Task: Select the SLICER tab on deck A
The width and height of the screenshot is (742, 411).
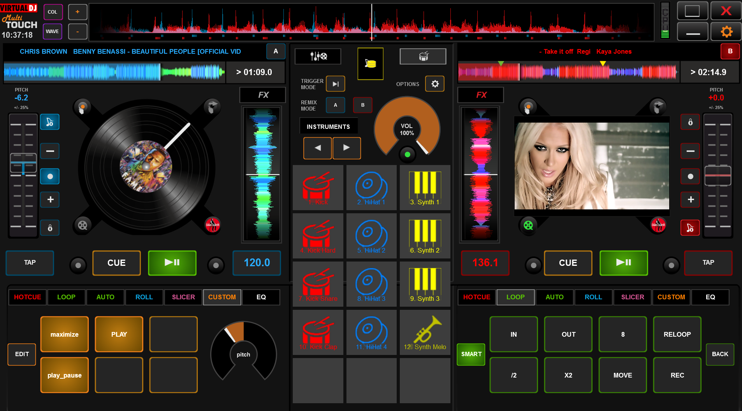Action: pyautogui.click(x=183, y=297)
